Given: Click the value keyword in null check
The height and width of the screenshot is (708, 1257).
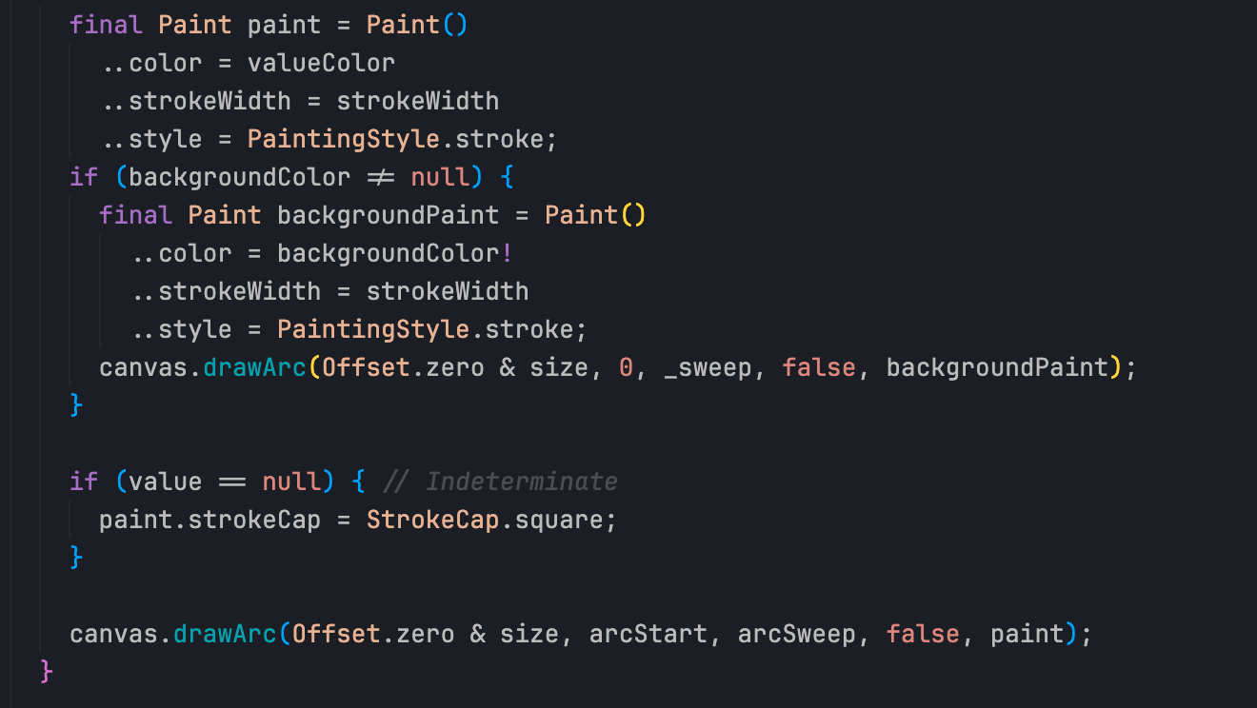Looking at the screenshot, I should tap(166, 482).
